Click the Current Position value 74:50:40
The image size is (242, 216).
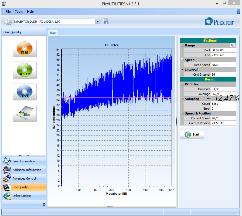click(x=223, y=123)
